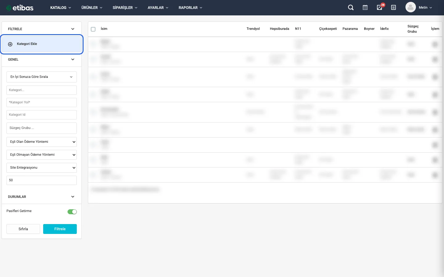Screen dimensions: 444x277
Task: Open the tasks icon with red badge
Action: coord(380,8)
